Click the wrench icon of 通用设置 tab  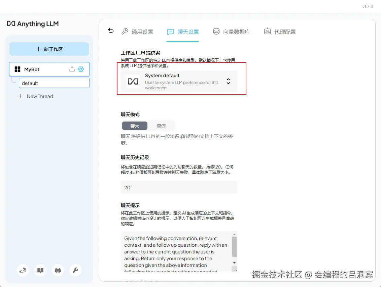tap(125, 31)
